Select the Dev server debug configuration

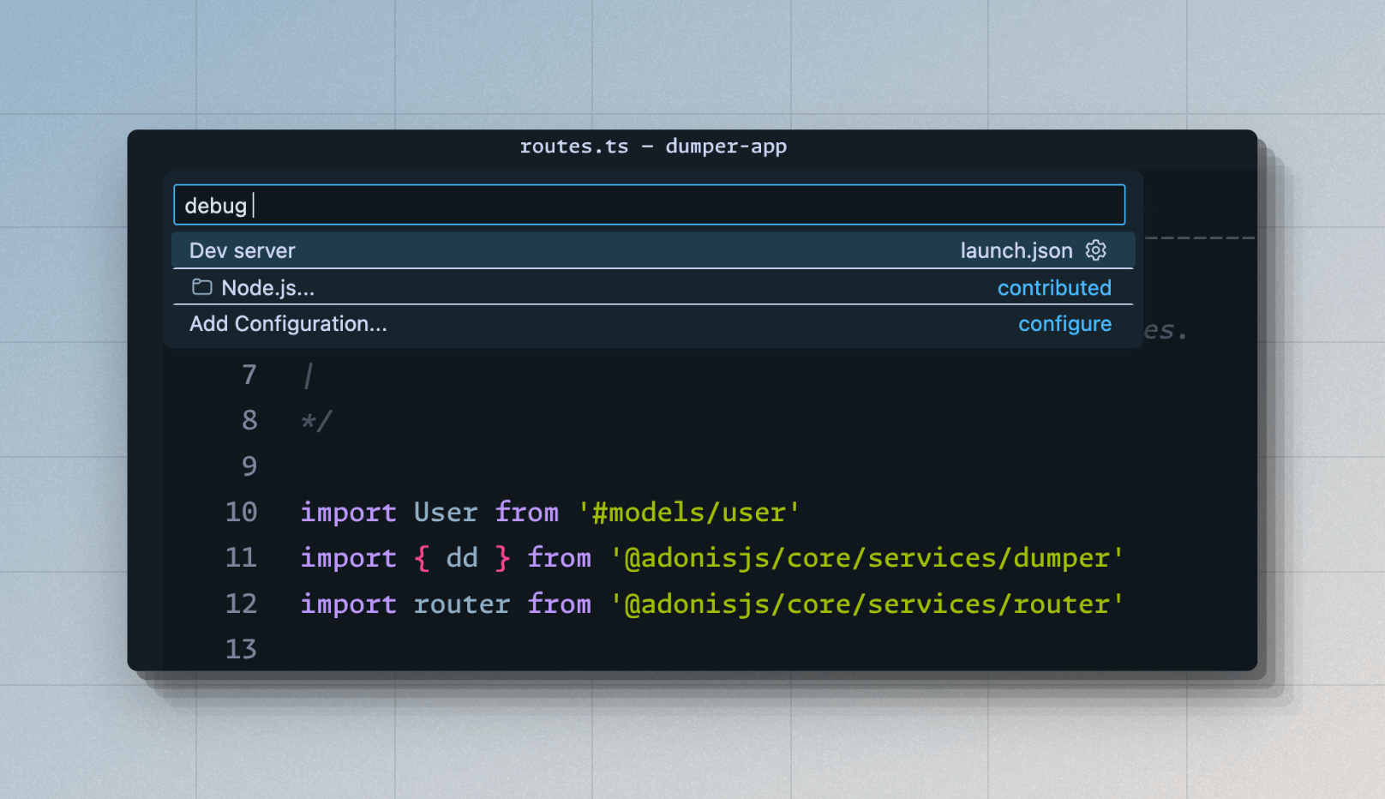(x=243, y=251)
